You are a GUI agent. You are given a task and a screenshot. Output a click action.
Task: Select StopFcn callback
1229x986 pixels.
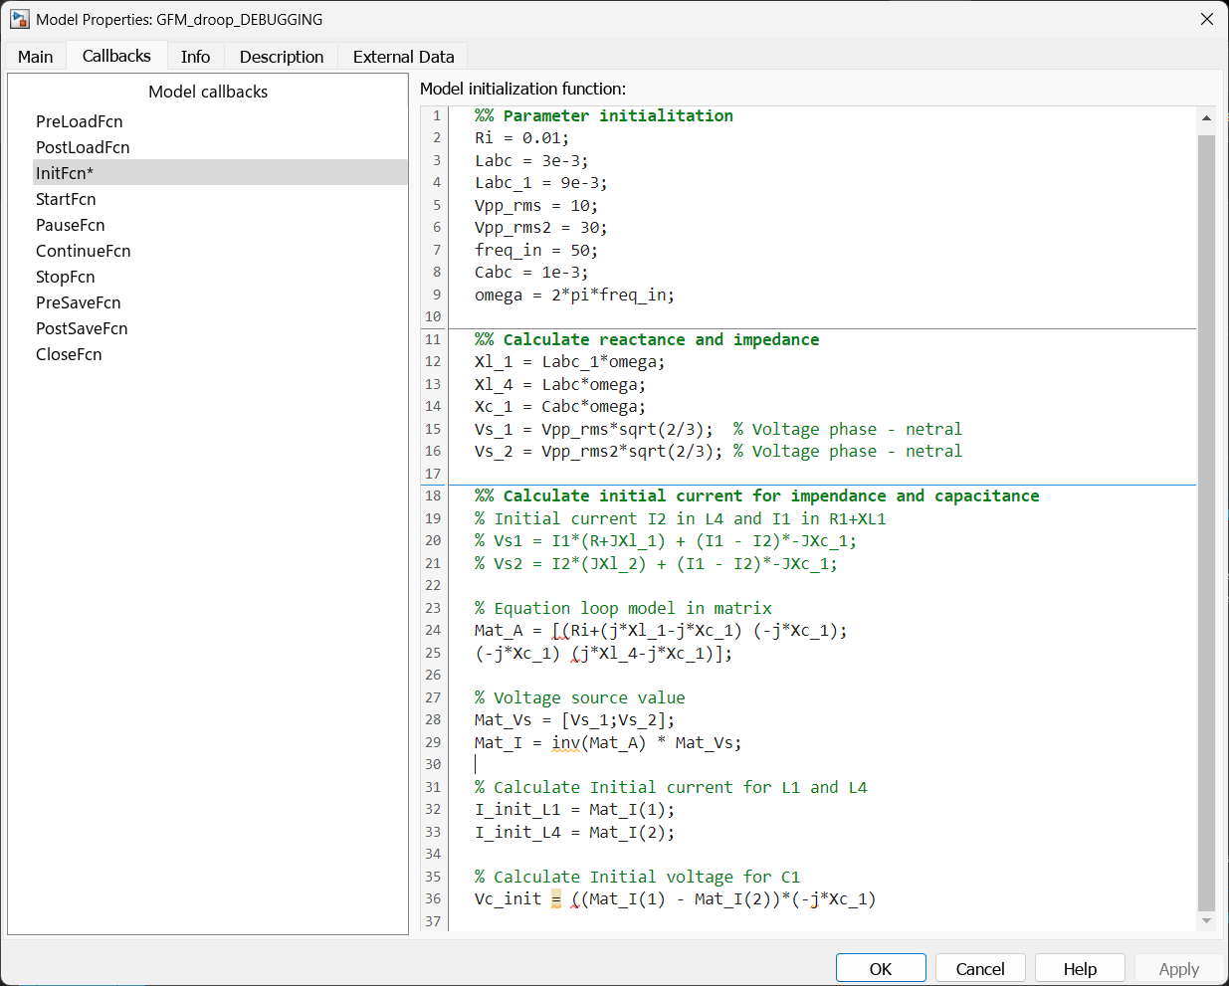[66, 277]
